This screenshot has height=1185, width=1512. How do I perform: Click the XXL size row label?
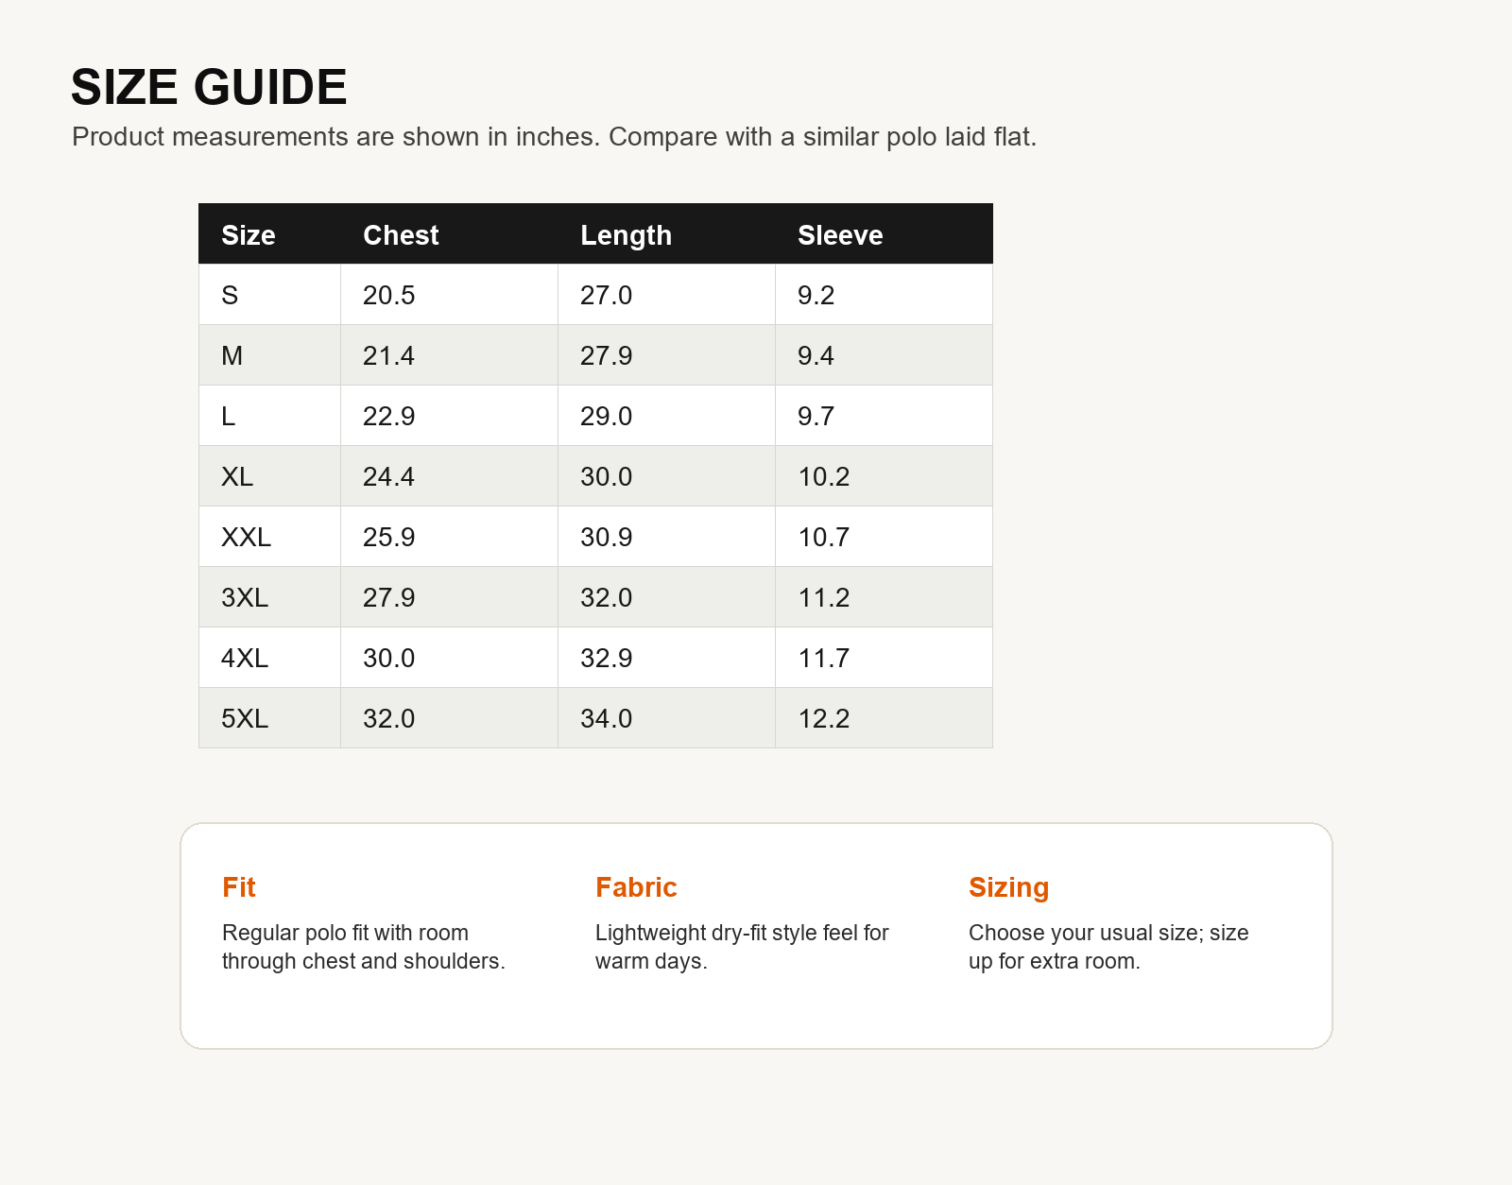(246, 537)
